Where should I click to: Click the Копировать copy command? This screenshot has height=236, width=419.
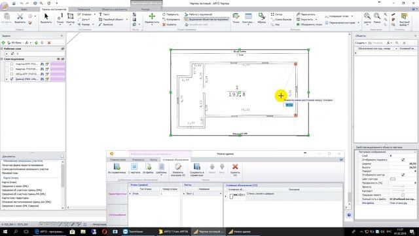coord(171,19)
